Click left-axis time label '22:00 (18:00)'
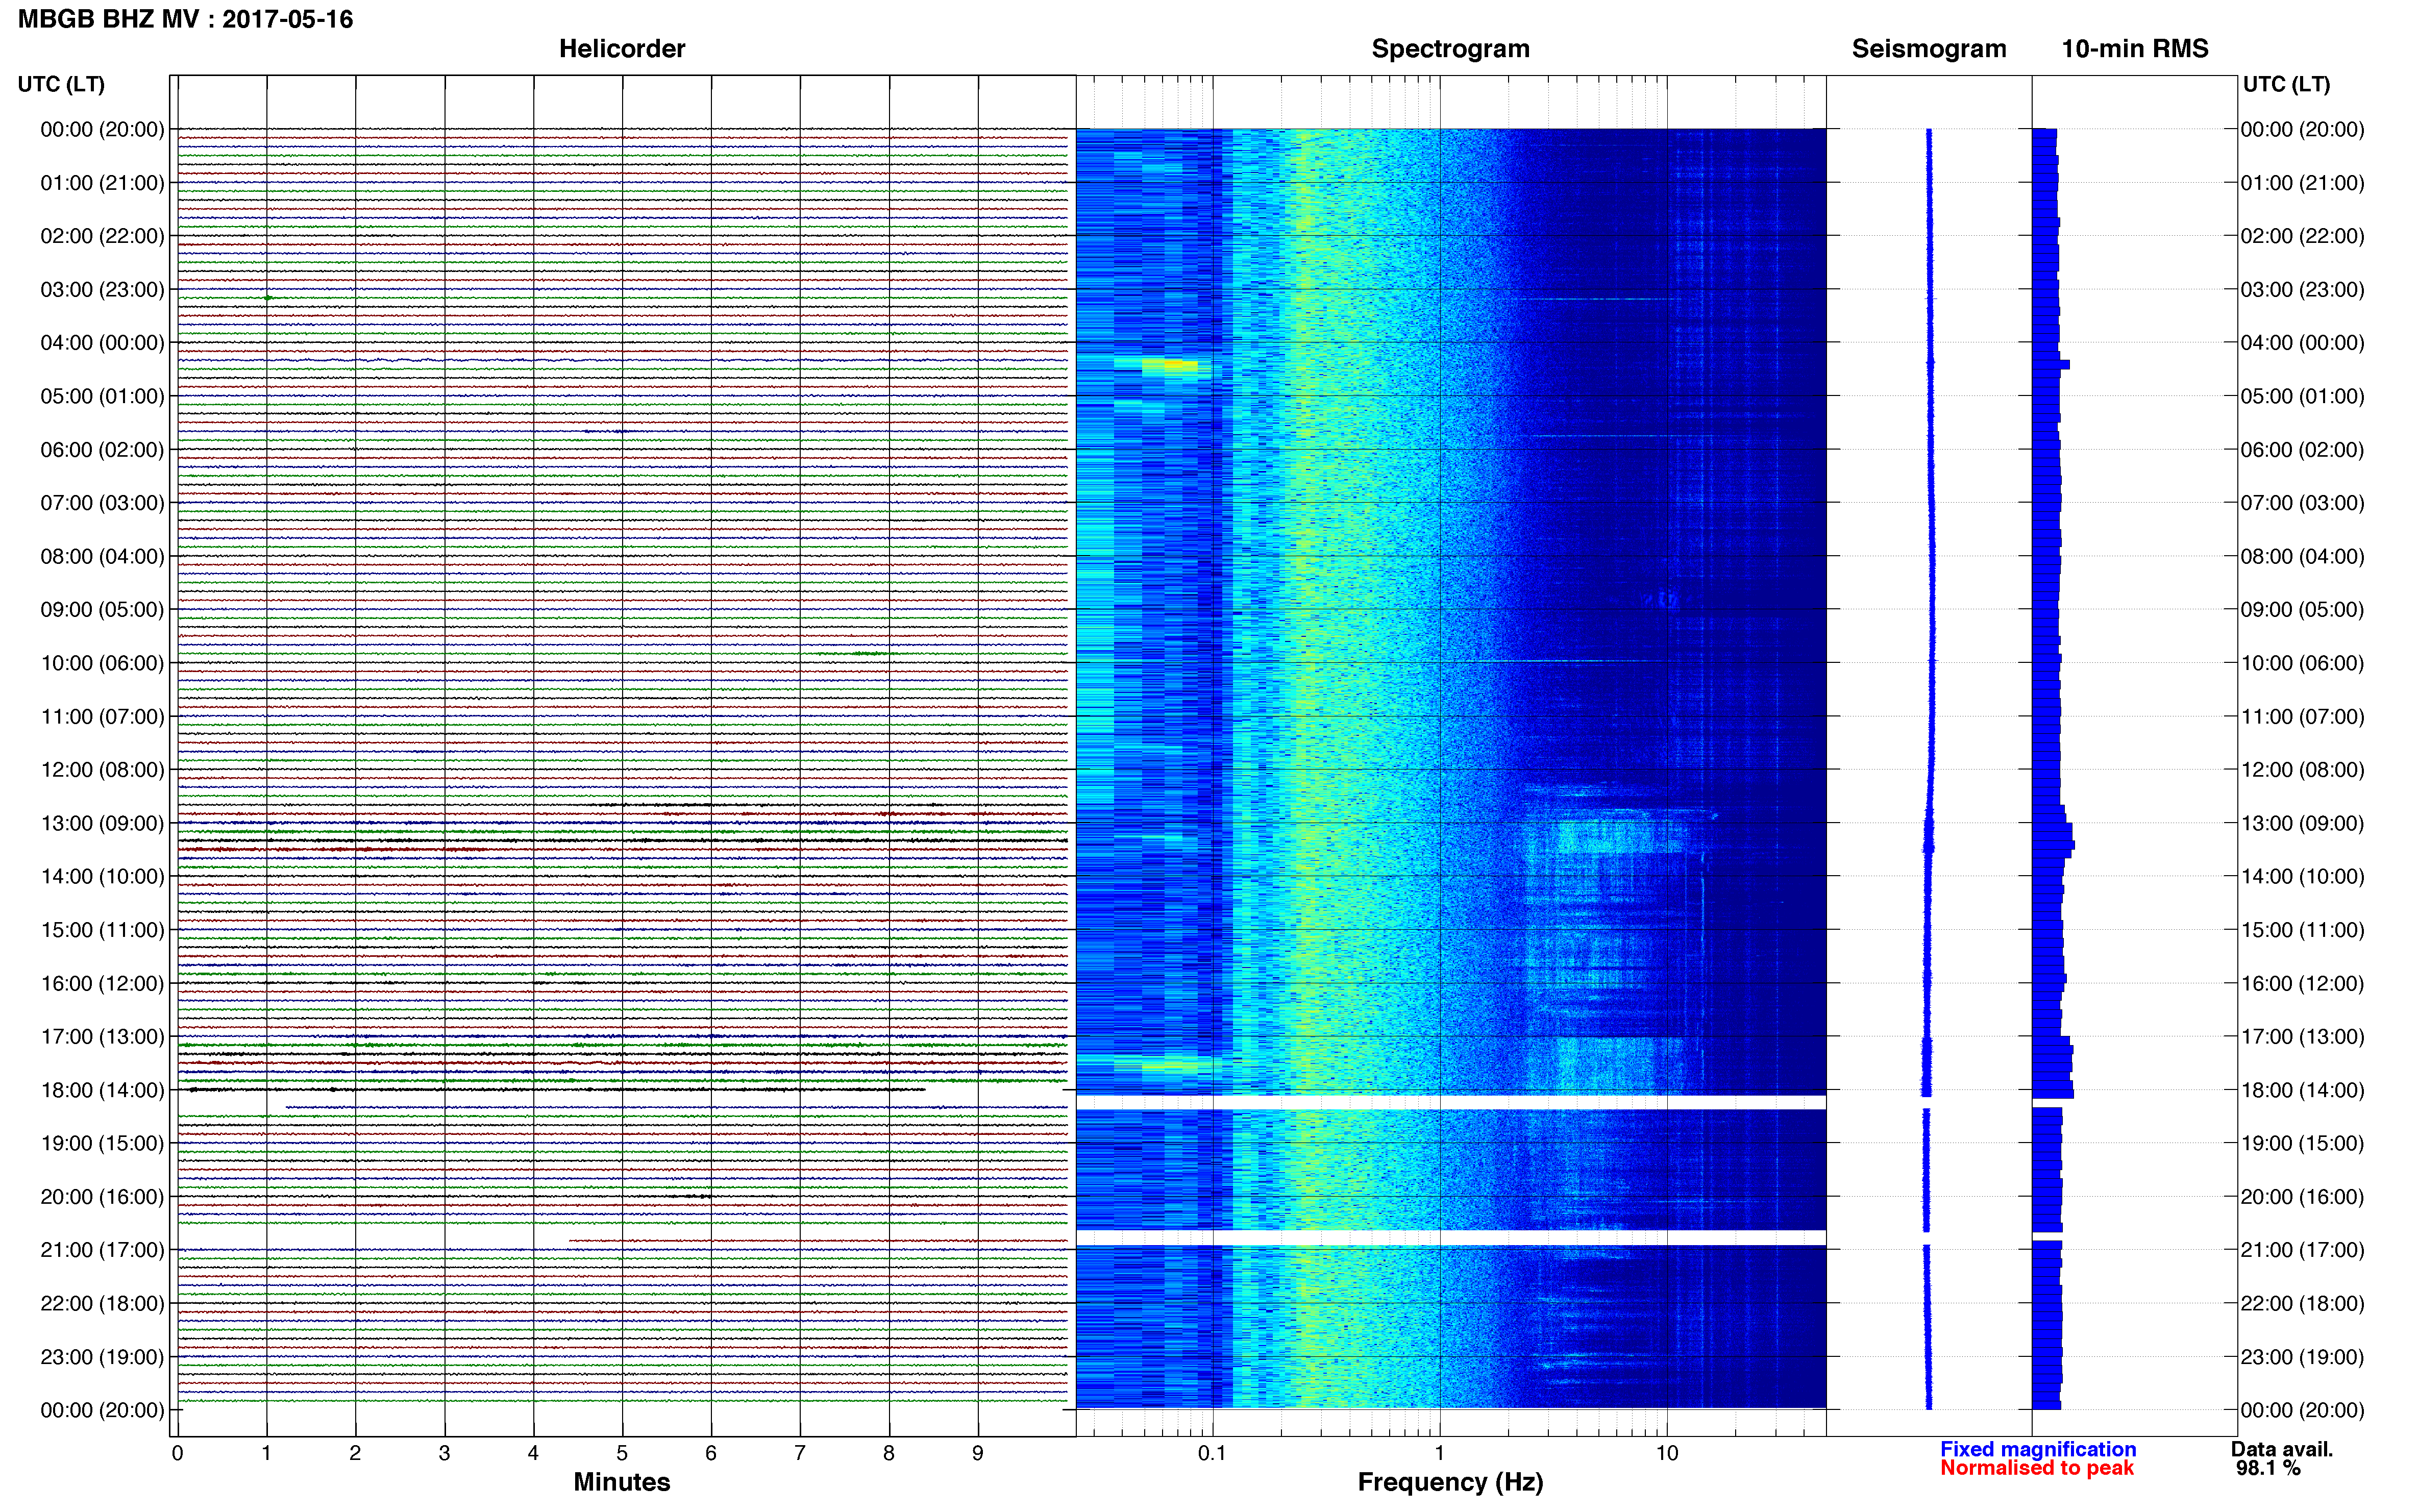Screen dimensions: 2419x1512 pos(102,1303)
